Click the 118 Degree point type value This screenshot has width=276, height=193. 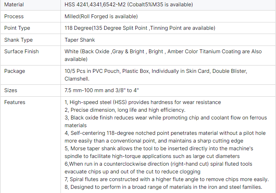pyautogui.click(x=140, y=28)
